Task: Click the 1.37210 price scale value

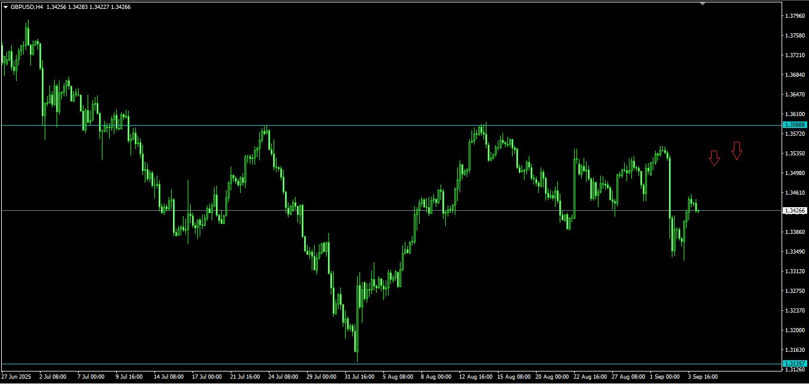Action: (796, 55)
